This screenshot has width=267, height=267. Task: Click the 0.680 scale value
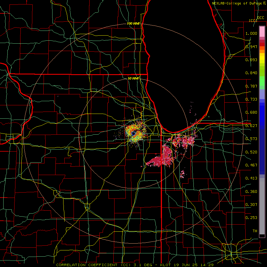coord(251,112)
